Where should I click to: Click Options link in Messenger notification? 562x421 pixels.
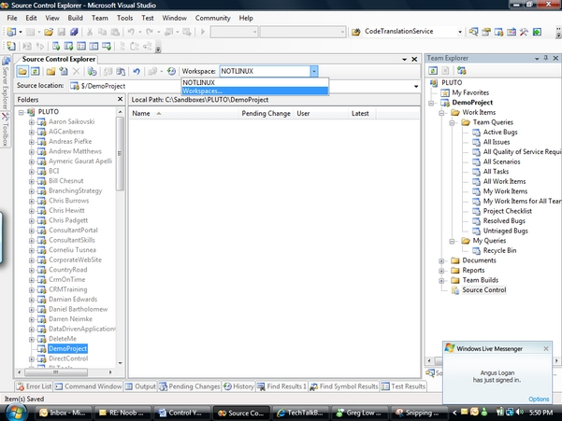click(539, 399)
